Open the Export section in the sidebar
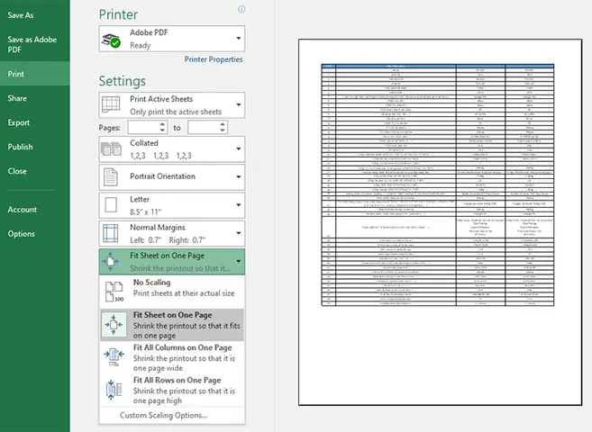The width and height of the screenshot is (592, 432). pos(35,122)
